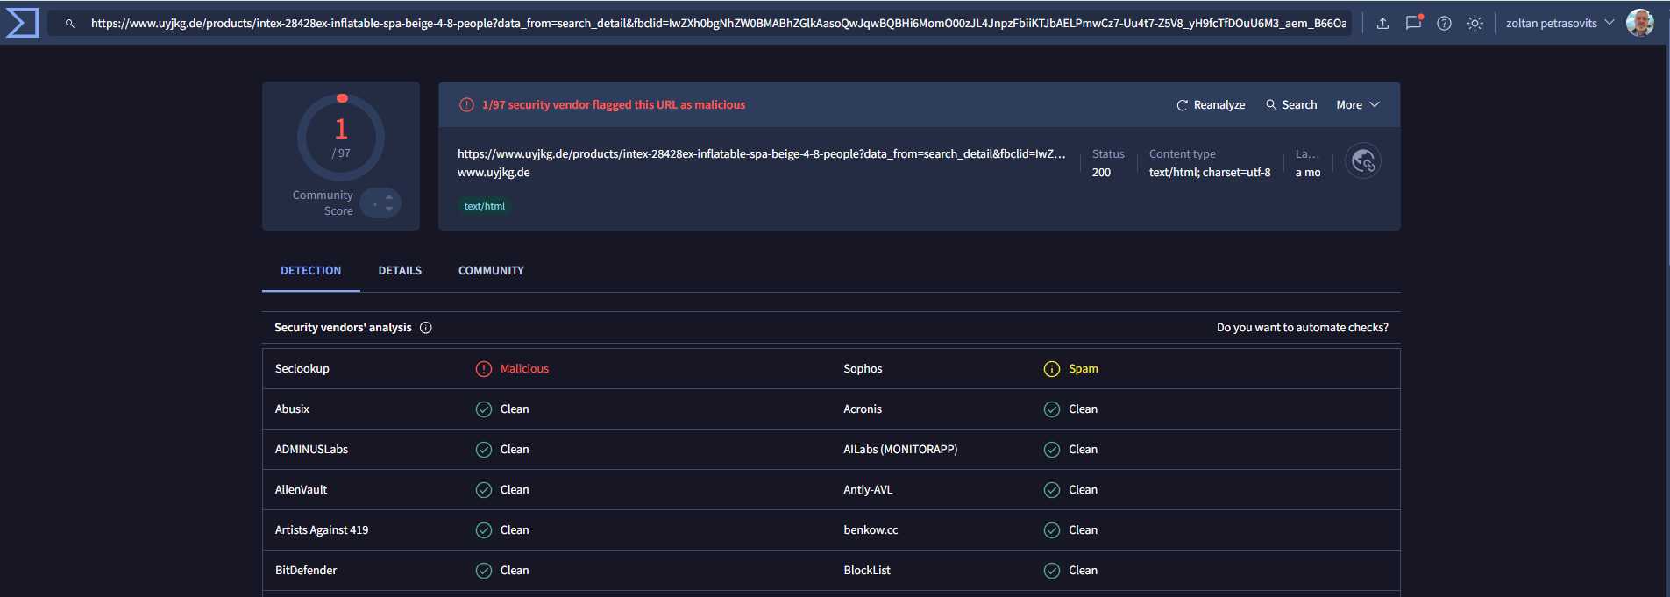Click the red alert icon in banner
Screen dimensions: 1670x597
(467, 105)
